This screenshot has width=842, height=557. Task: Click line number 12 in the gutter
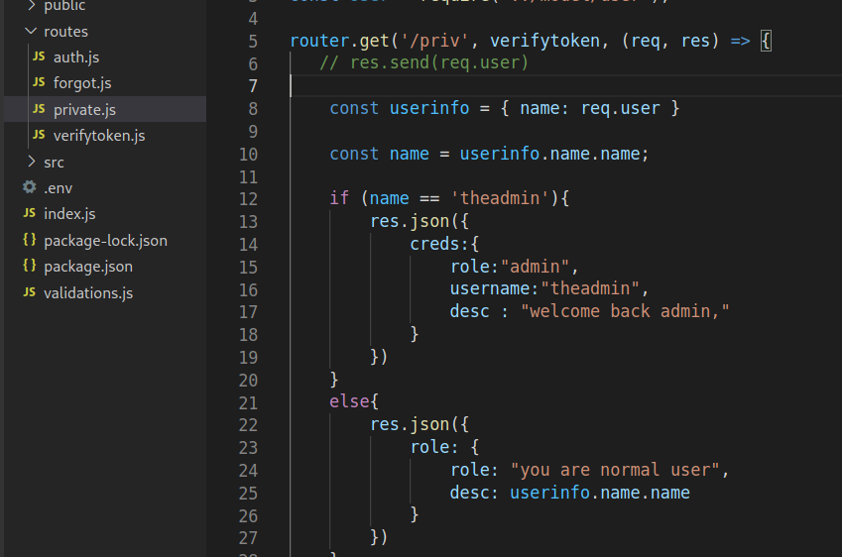[x=247, y=198]
